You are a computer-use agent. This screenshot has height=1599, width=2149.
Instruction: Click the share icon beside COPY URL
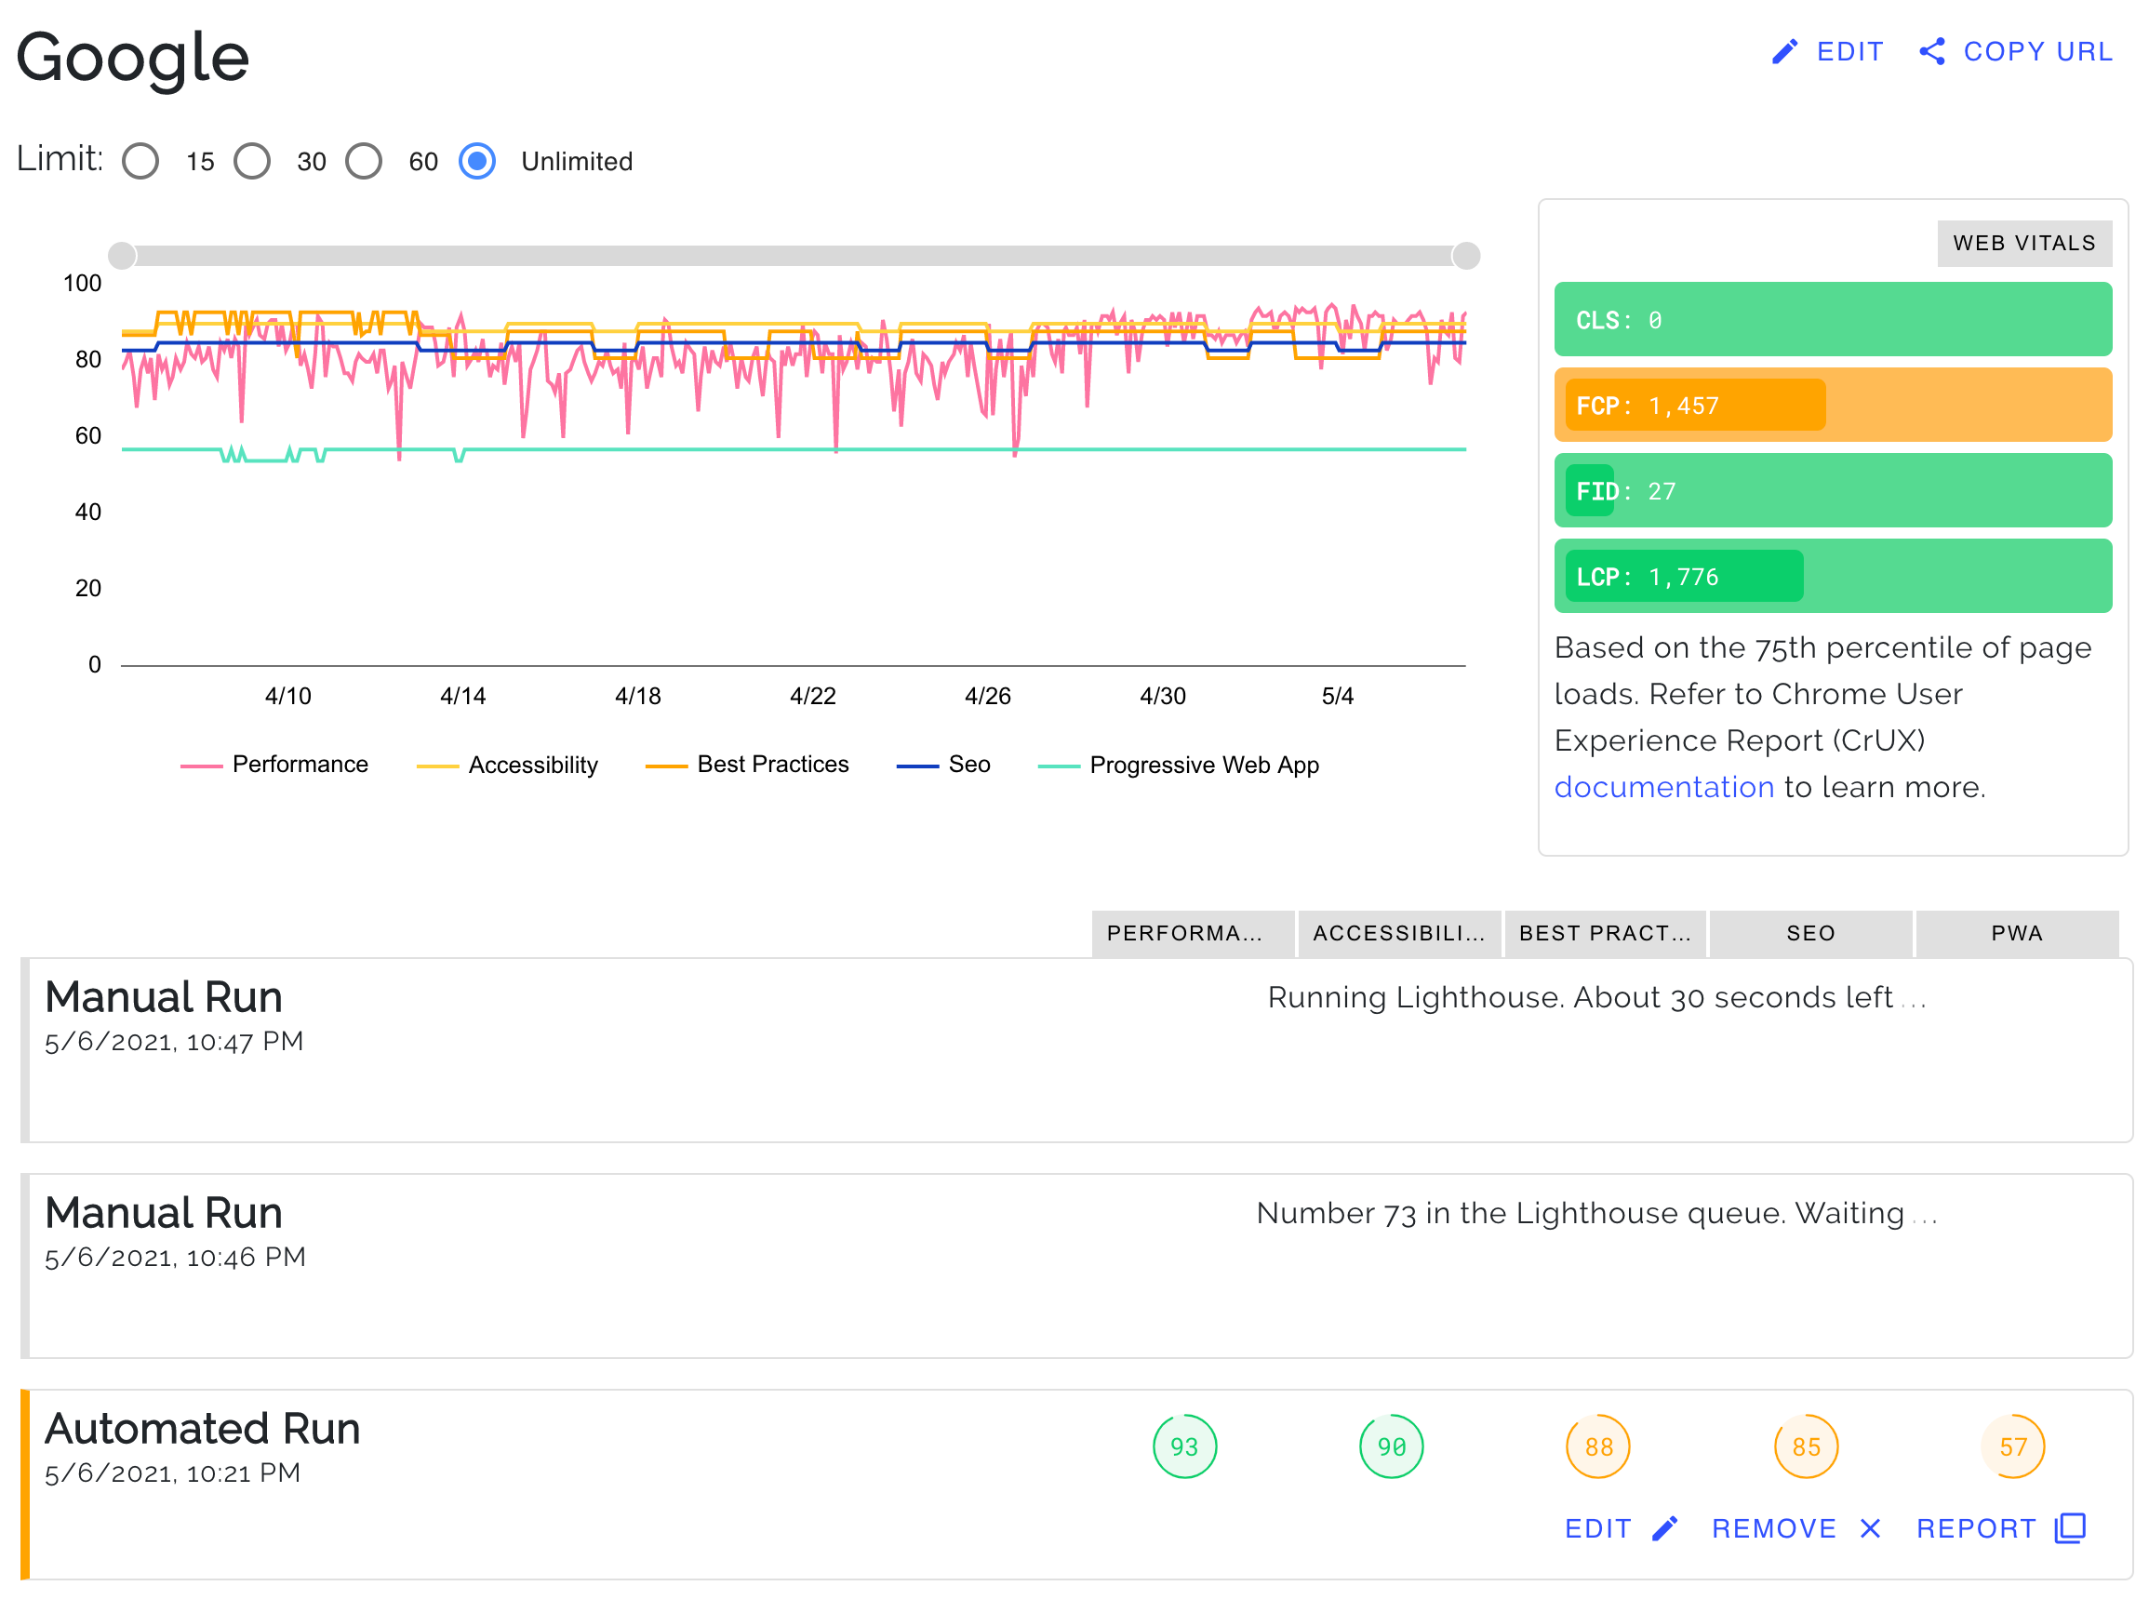[x=1932, y=51]
